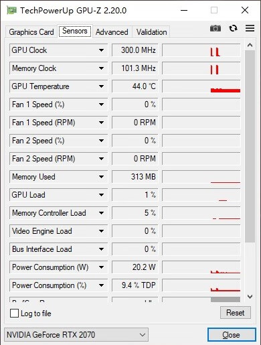This screenshot has width=261, height=345.
Task: Click the Reset button
Action: pyautogui.click(x=236, y=312)
